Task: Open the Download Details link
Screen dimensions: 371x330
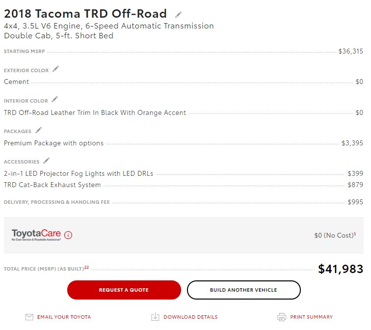Action: pos(190,317)
